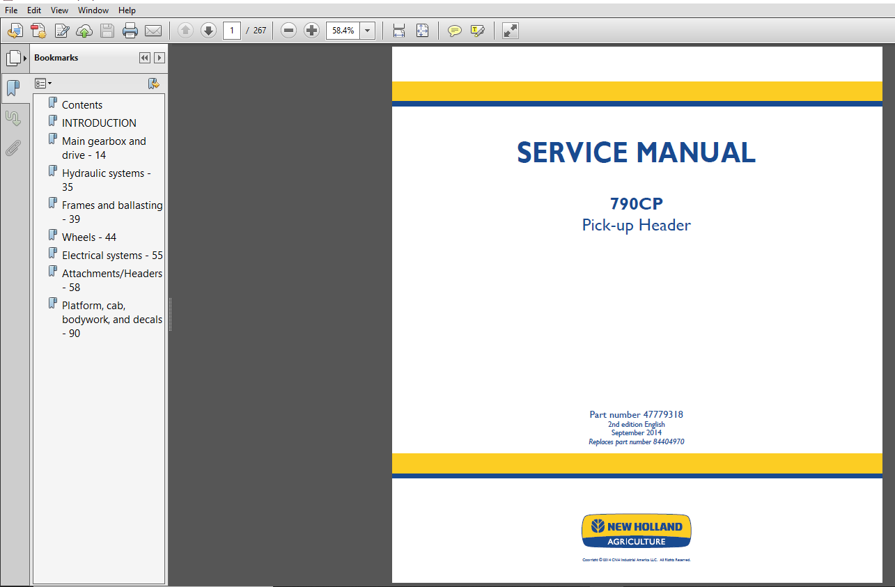The image size is (895, 587).
Task: Zoom in with the plus button
Action: (311, 31)
